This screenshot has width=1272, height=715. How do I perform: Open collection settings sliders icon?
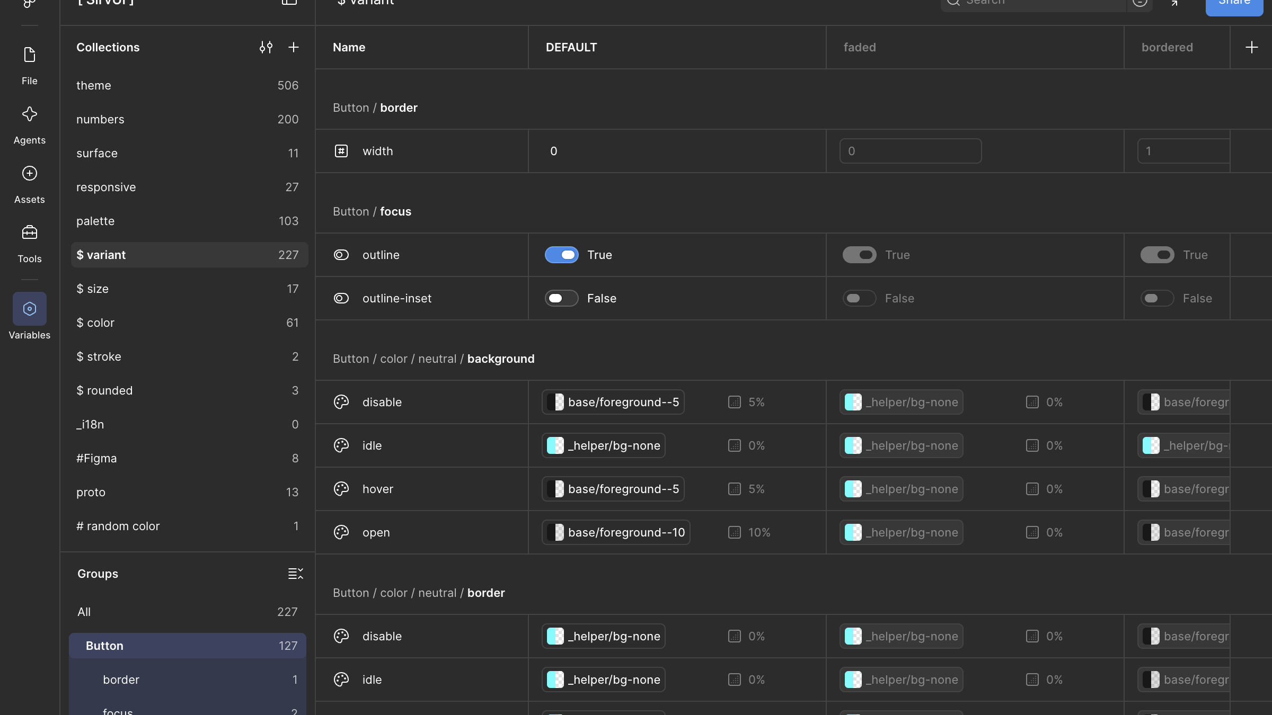point(266,47)
